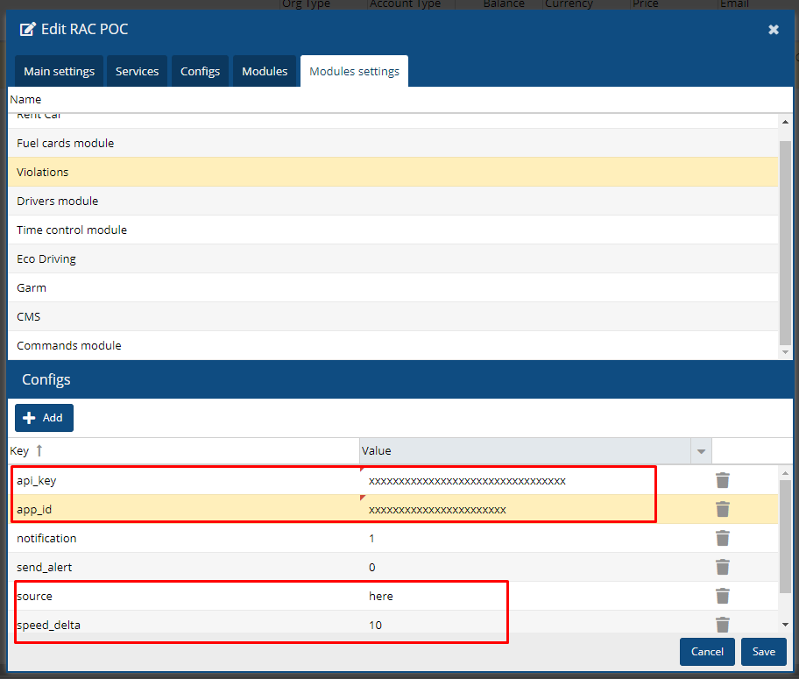Delete the send_alert config row

[x=722, y=567]
